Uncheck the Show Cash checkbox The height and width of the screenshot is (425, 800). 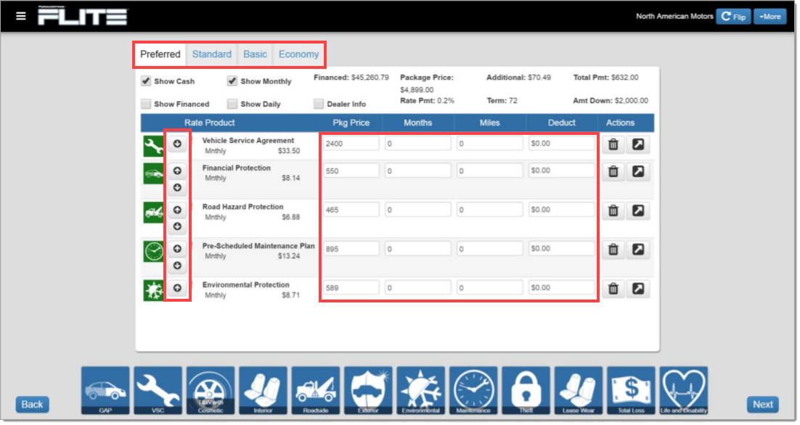tap(146, 81)
